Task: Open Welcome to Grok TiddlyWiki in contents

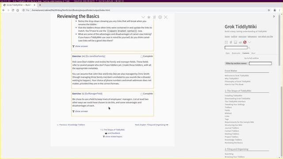Action: pos(237,76)
